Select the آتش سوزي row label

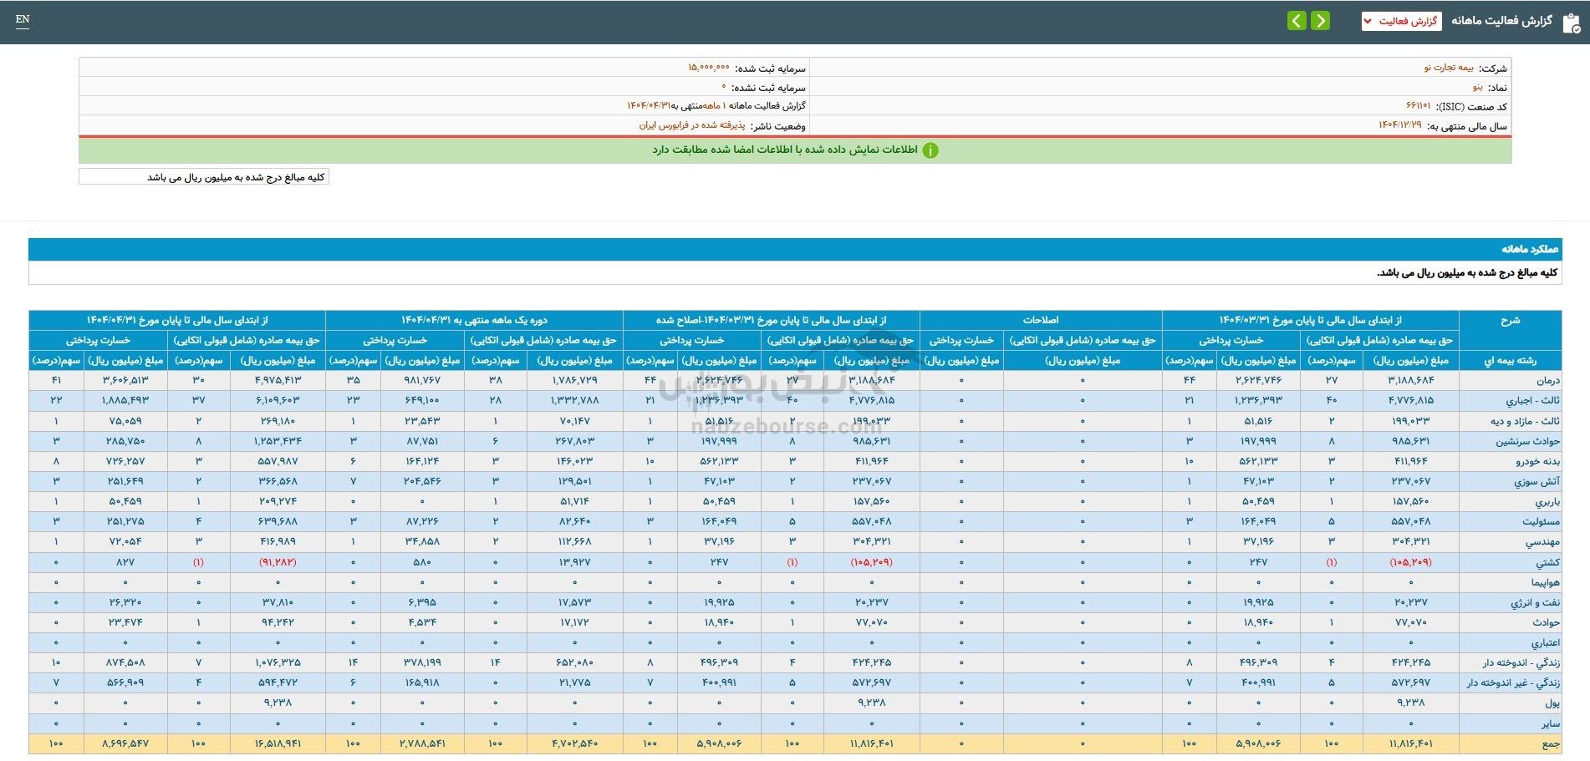pos(1536,482)
